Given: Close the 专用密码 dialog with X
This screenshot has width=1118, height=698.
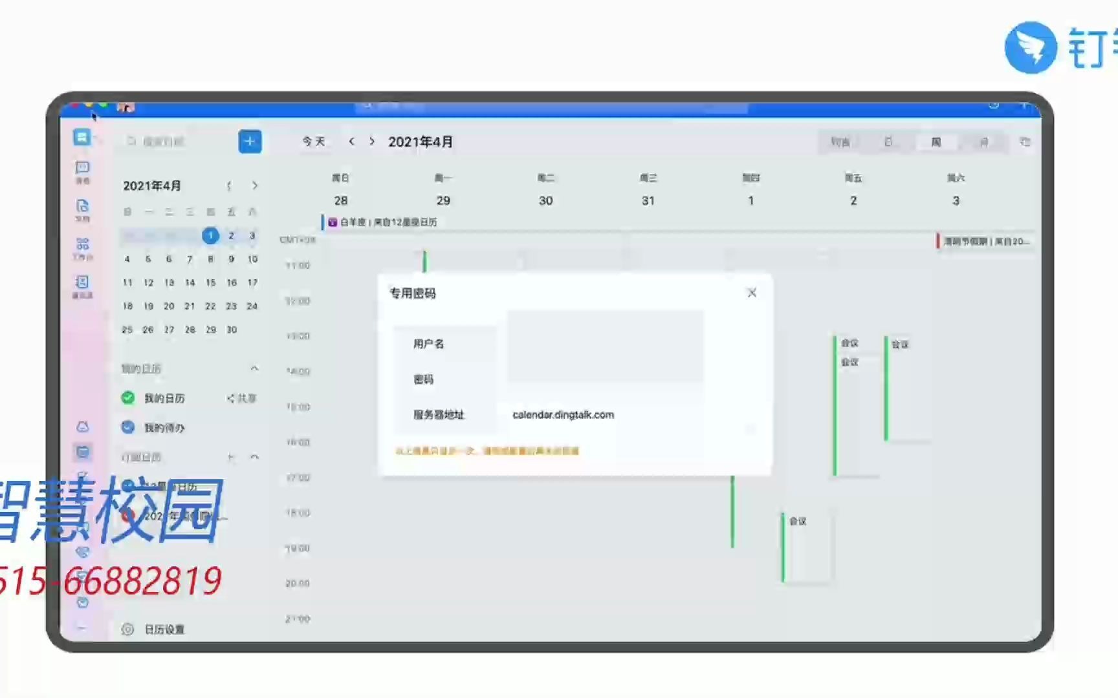Looking at the screenshot, I should click(752, 293).
